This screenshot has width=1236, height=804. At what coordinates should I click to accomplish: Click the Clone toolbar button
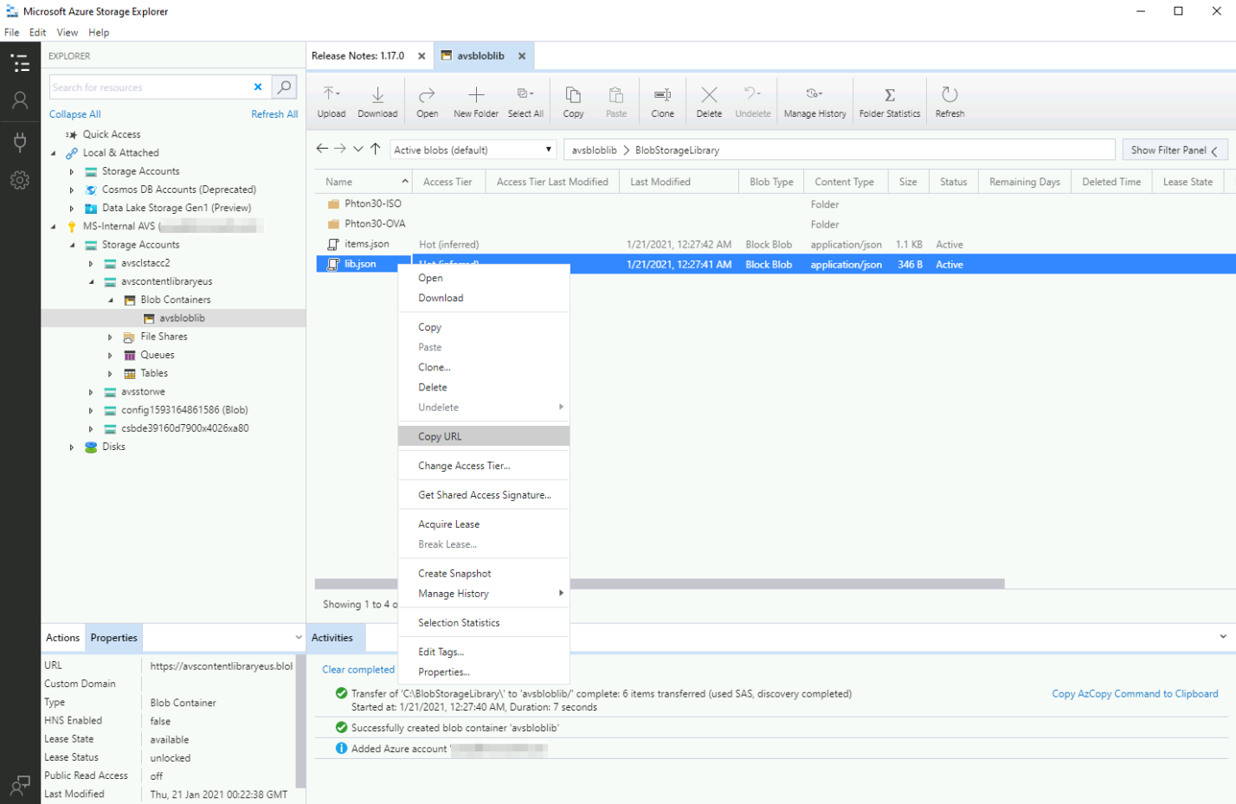pos(662,102)
